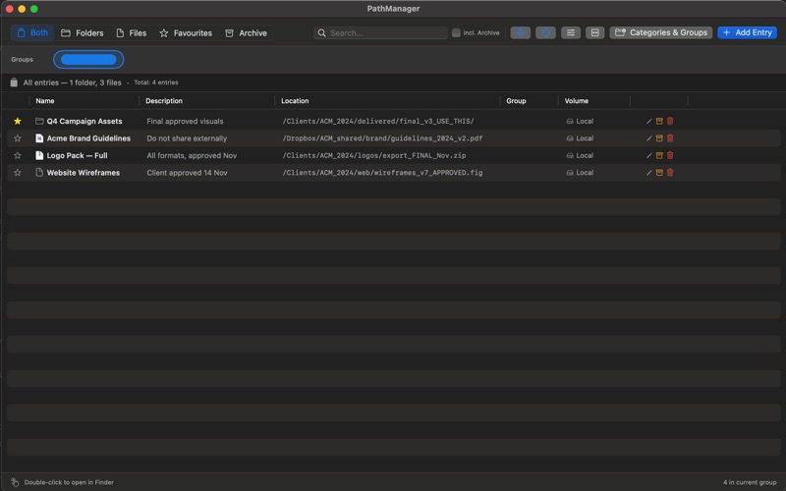Click the 'Client approved 14 Nov' description

pyautogui.click(x=187, y=173)
